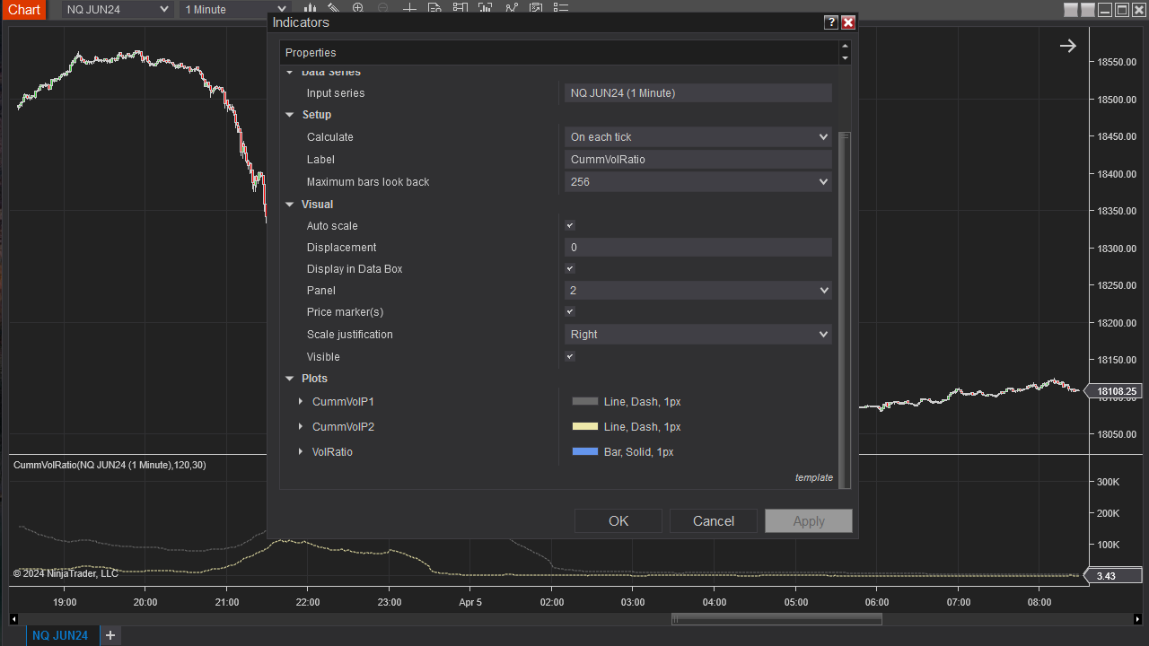Open the Strategies toolbar icon
1149x646 pixels.
point(536,8)
